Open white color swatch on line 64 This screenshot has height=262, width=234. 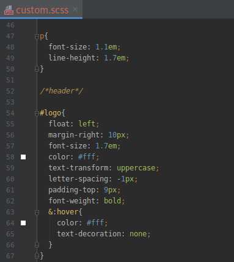coord(23,223)
